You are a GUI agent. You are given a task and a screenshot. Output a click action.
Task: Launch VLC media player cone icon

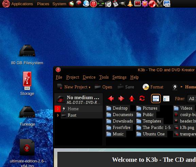pyautogui.click(x=130, y=3)
